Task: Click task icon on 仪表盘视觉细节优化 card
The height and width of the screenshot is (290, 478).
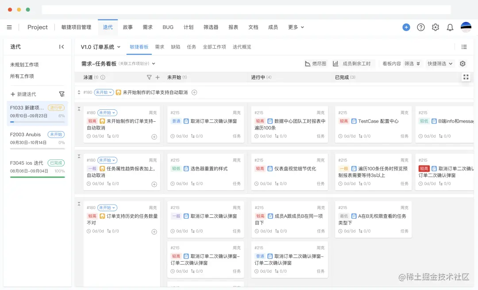Action: 270,169
